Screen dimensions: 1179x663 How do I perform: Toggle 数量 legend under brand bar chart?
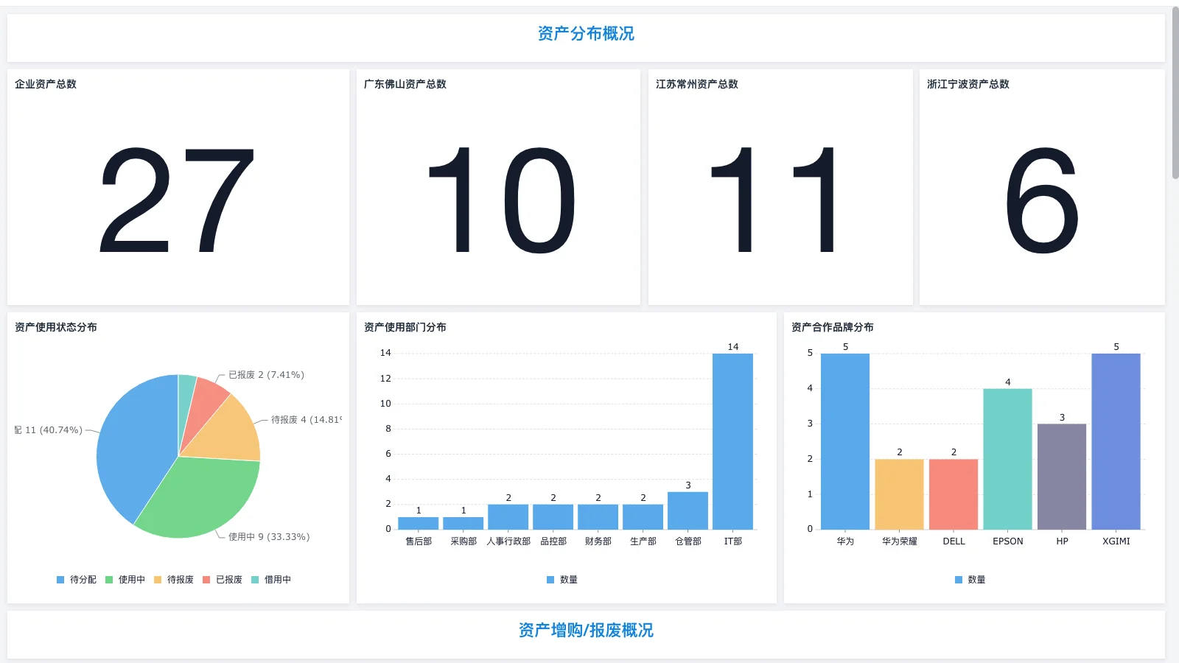(970, 580)
